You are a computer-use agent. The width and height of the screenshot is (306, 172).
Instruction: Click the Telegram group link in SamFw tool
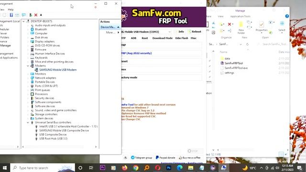pos(142,158)
